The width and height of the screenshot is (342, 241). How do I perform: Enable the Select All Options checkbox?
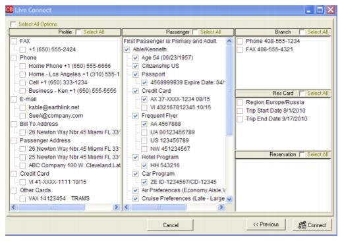13,24
